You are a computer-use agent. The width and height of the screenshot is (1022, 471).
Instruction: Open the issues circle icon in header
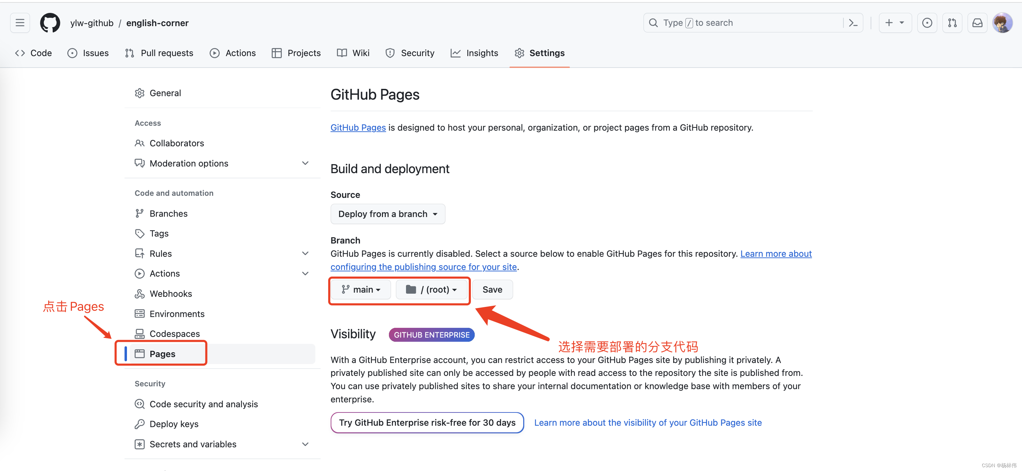(927, 23)
